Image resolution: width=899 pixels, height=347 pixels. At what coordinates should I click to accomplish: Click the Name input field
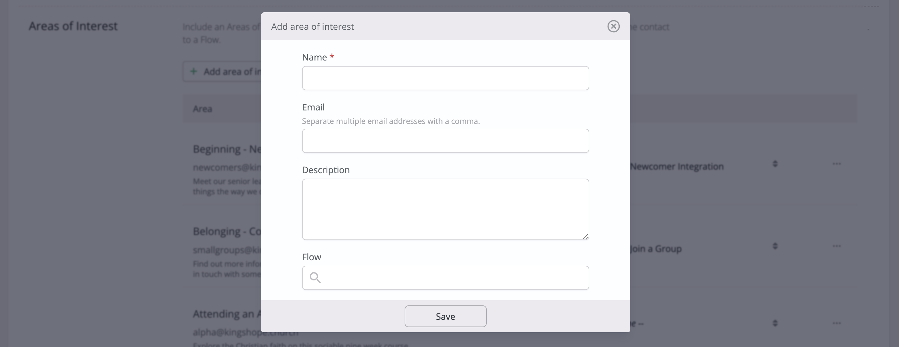click(445, 78)
